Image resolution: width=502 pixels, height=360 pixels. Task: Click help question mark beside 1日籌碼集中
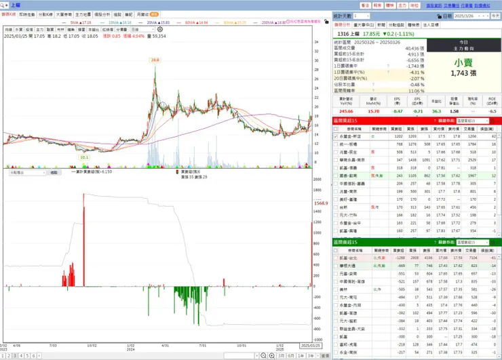(388, 66)
